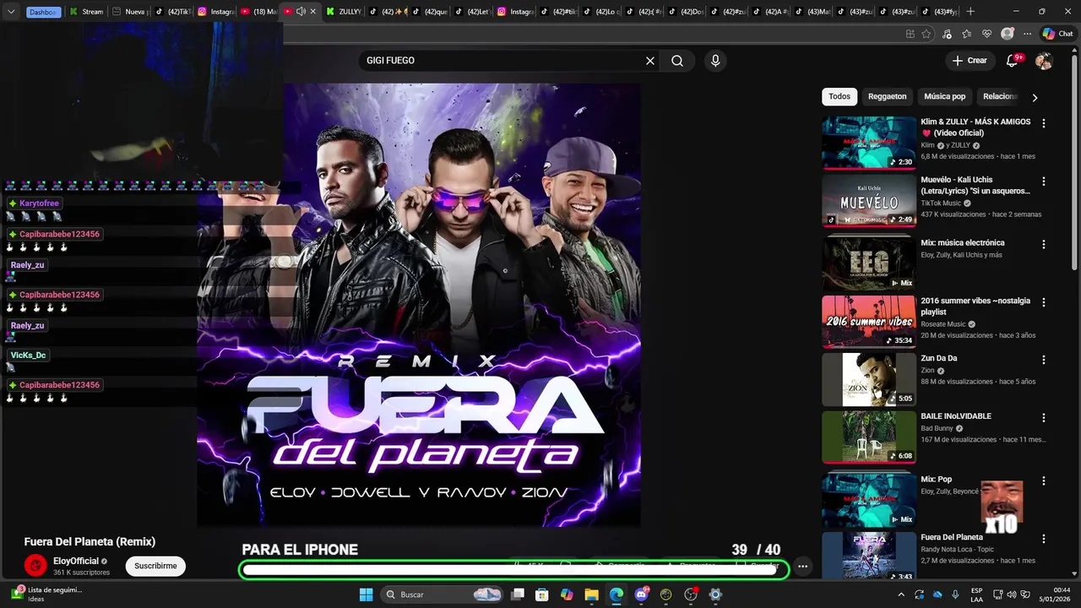This screenshot has height=608, width=1081.
Task: Open options for Zun Da Da video
Action: [1044, 360]
